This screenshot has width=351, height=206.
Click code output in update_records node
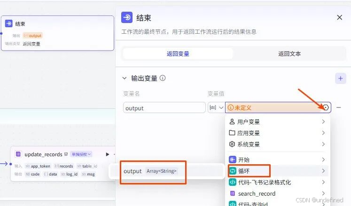pos(33,174)
